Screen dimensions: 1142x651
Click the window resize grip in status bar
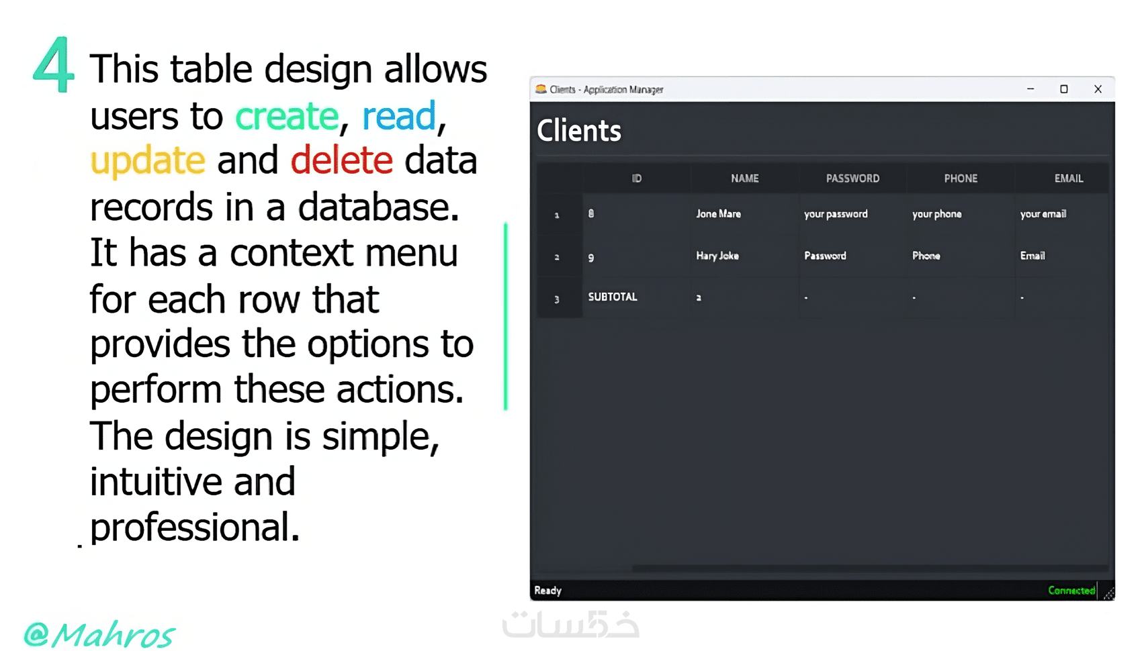pyautogui.click(x=1108, y=593)
